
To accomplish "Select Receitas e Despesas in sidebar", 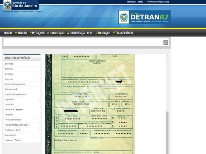I will (13, 110).
